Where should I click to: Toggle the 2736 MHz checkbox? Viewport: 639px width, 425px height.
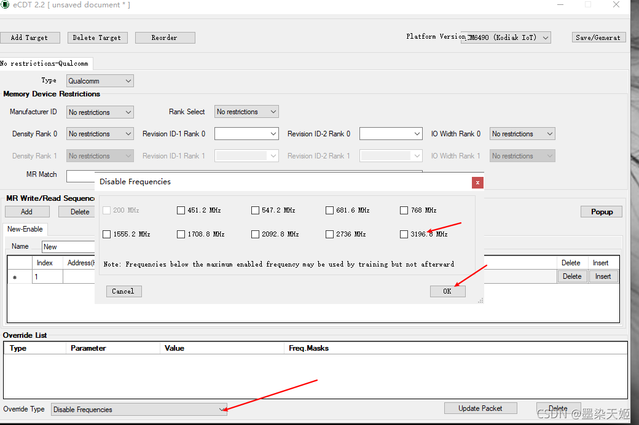329,234
